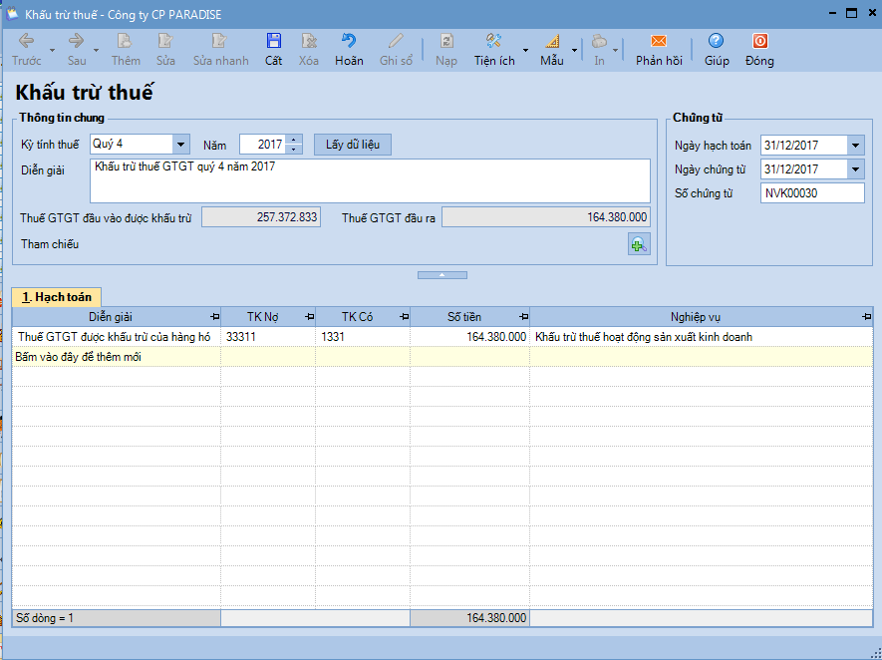Maximize the Khấu trừ thuế window

852,14
